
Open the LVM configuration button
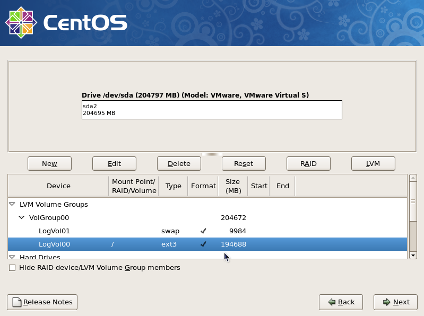point(373,164)
